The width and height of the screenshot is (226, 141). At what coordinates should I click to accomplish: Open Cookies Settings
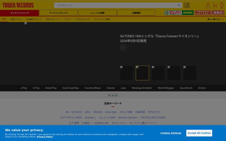point(171,133)
